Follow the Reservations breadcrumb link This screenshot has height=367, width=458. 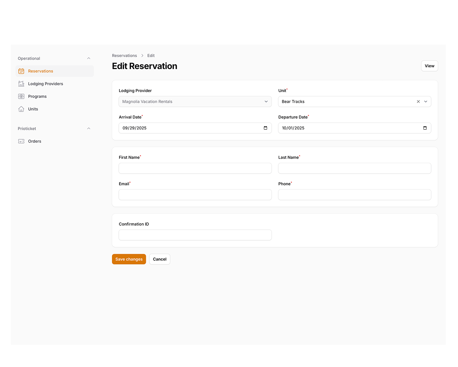coord(125,56)
